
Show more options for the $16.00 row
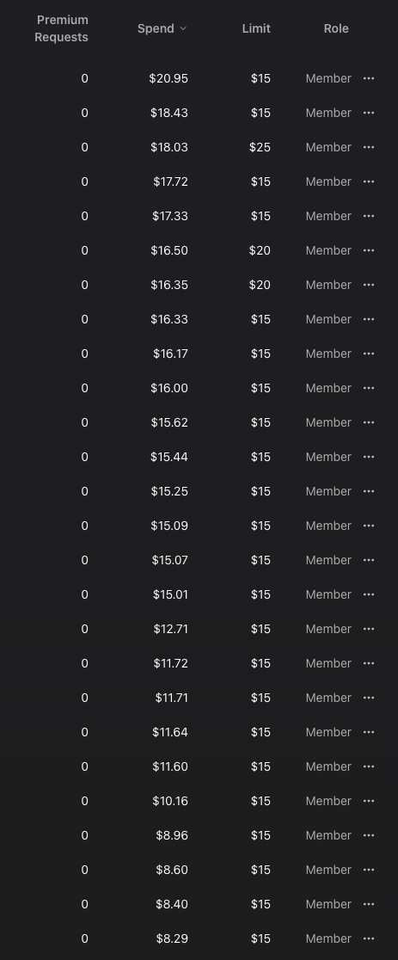[369, 388]
